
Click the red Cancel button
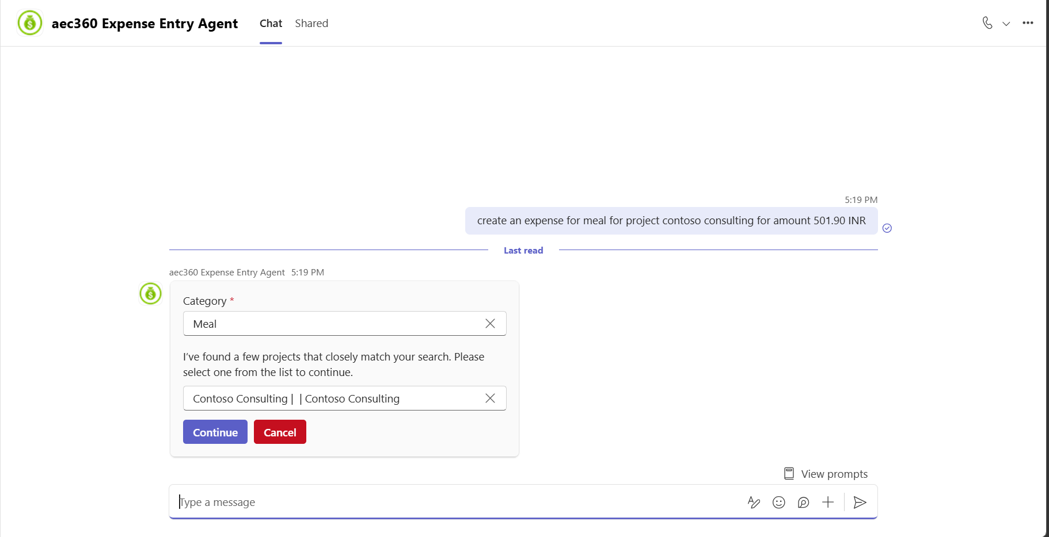tap(280, 432)
